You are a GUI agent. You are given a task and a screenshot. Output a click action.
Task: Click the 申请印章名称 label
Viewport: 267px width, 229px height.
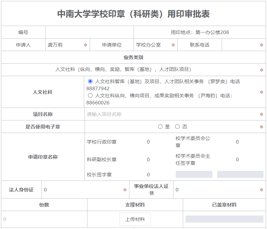coord(43,157)
